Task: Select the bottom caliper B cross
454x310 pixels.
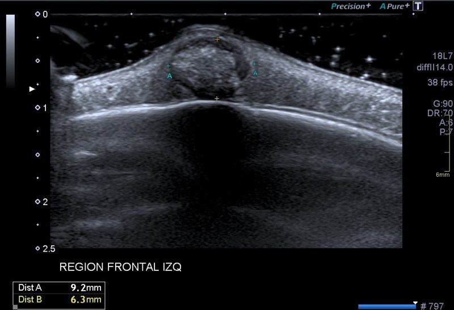Action: (217, 99)
